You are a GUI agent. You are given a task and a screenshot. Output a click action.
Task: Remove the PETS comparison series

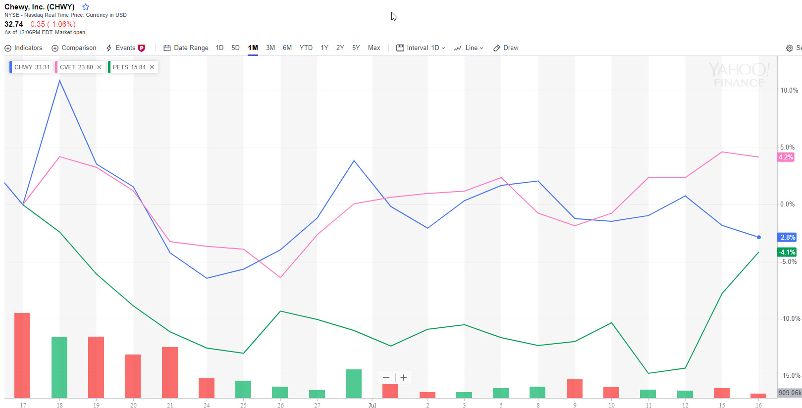pyautogui.click(x=152, y=67)
